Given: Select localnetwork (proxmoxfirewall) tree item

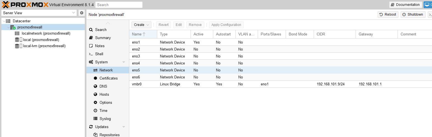Looking at the screenshot, I should [46, 33].
